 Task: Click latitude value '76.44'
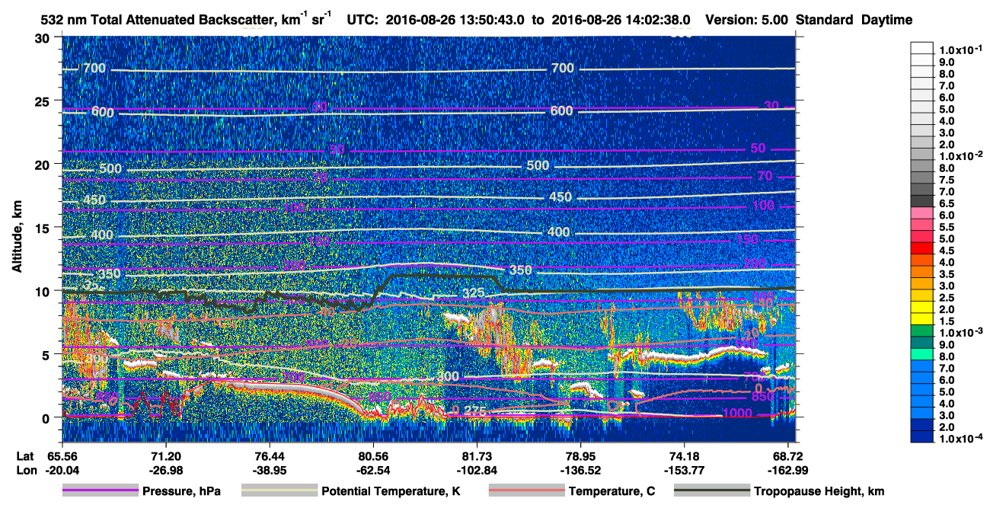270,456
